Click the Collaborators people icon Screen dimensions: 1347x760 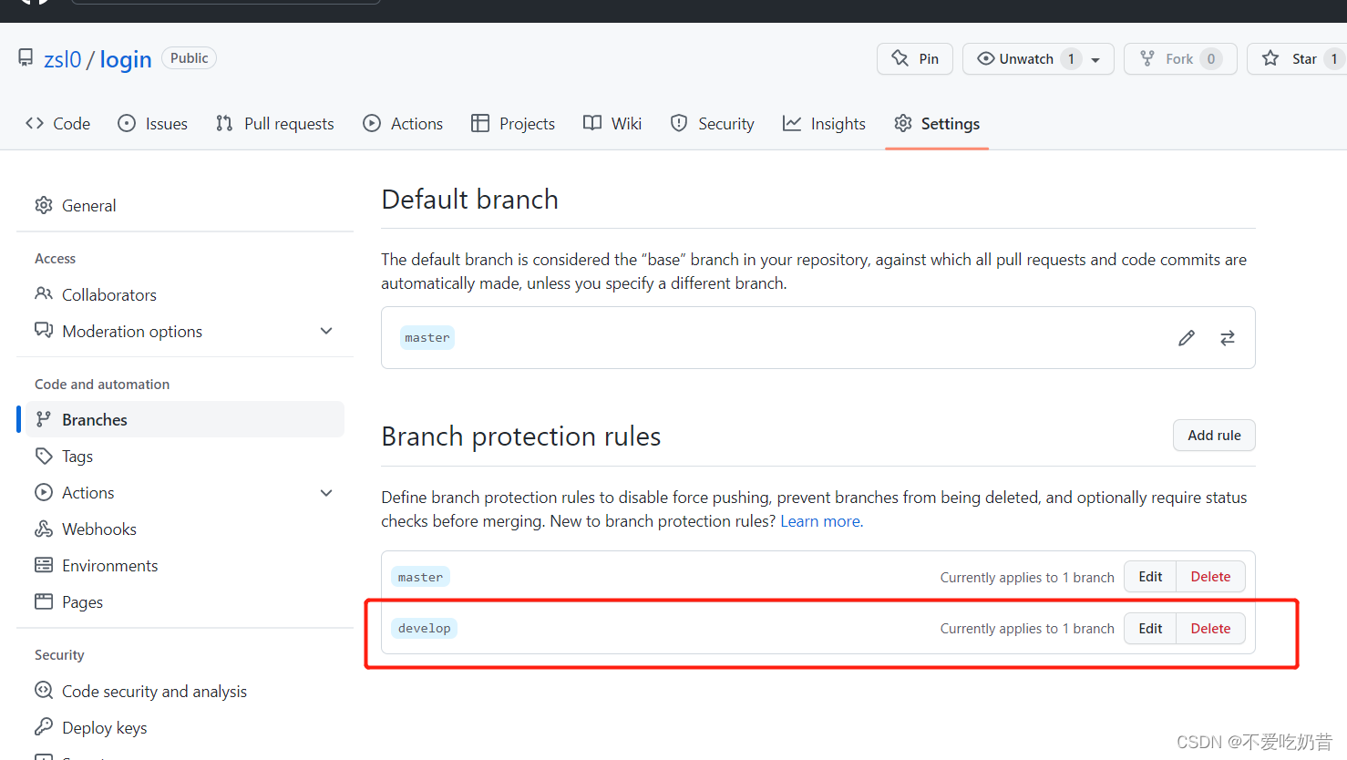(x=44, y=293)
